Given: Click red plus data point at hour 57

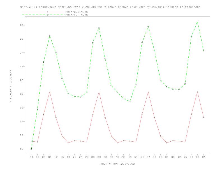Looking at the screenshot, I should click(148, 92).
